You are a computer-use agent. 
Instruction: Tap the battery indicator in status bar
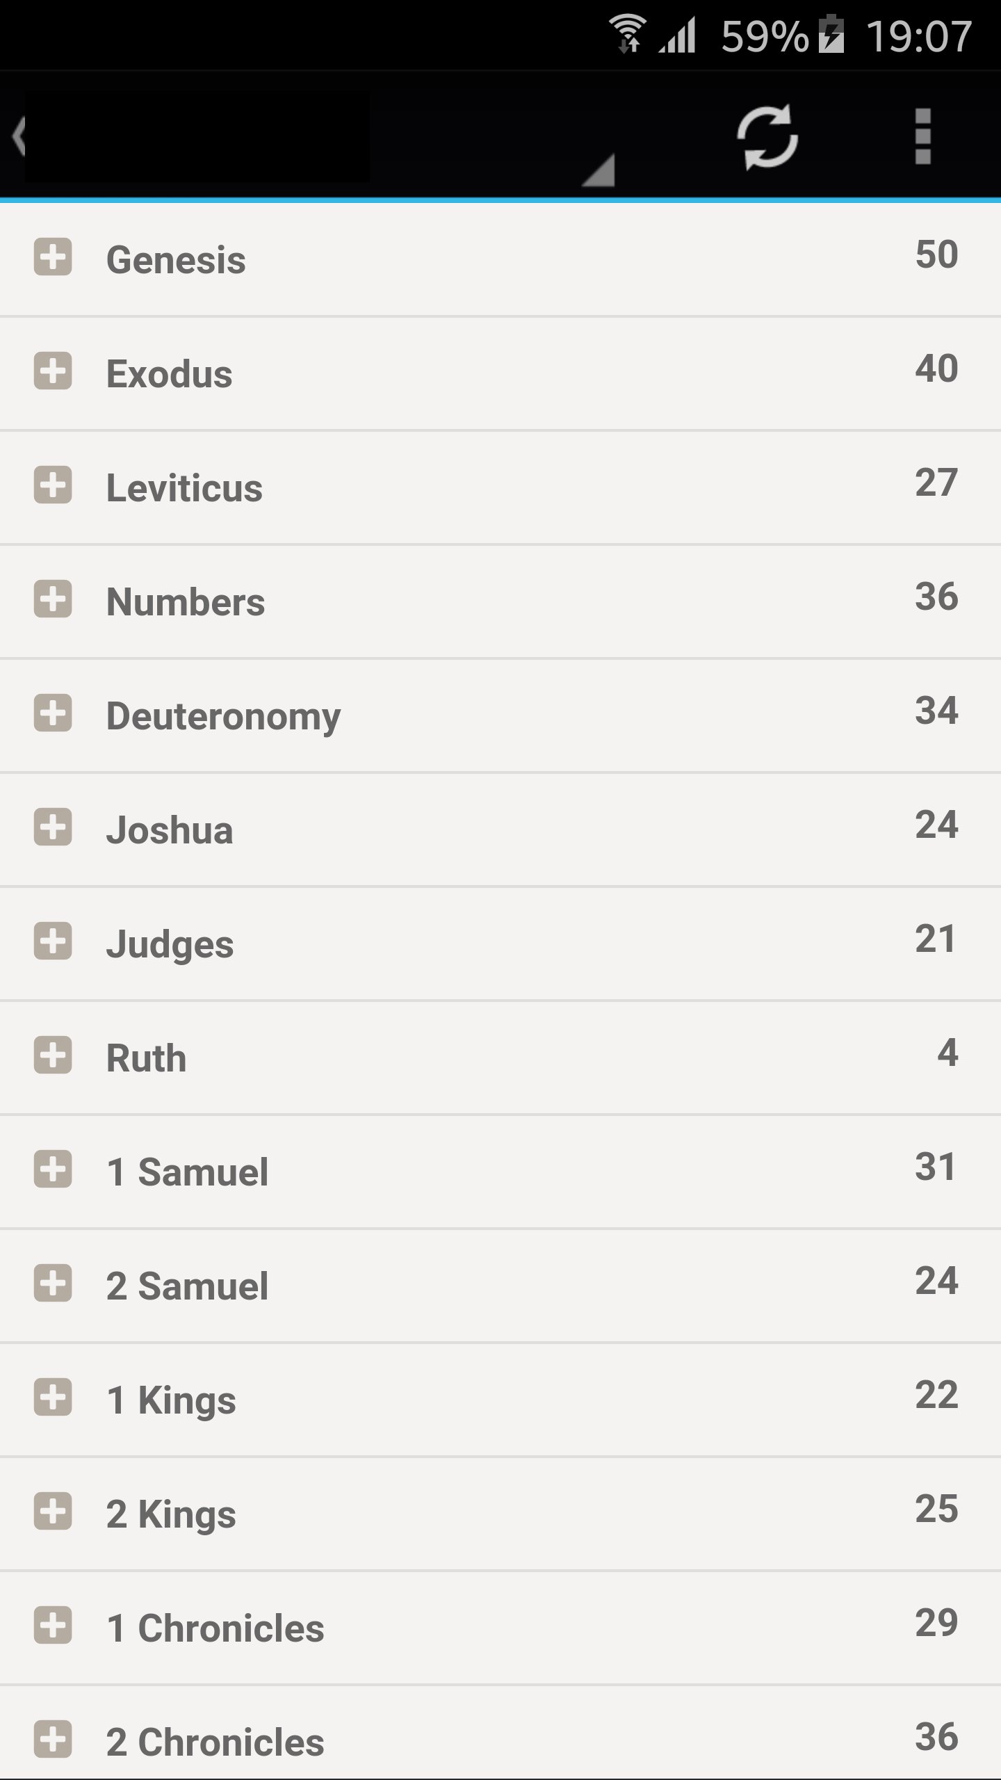(831, 36)
